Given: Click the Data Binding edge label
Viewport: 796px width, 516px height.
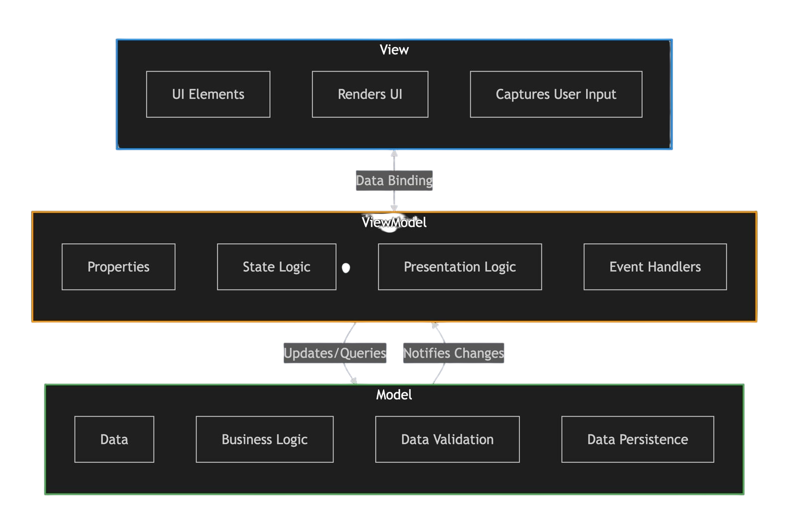Looking at the screenshot, I should tap(394, 181).
